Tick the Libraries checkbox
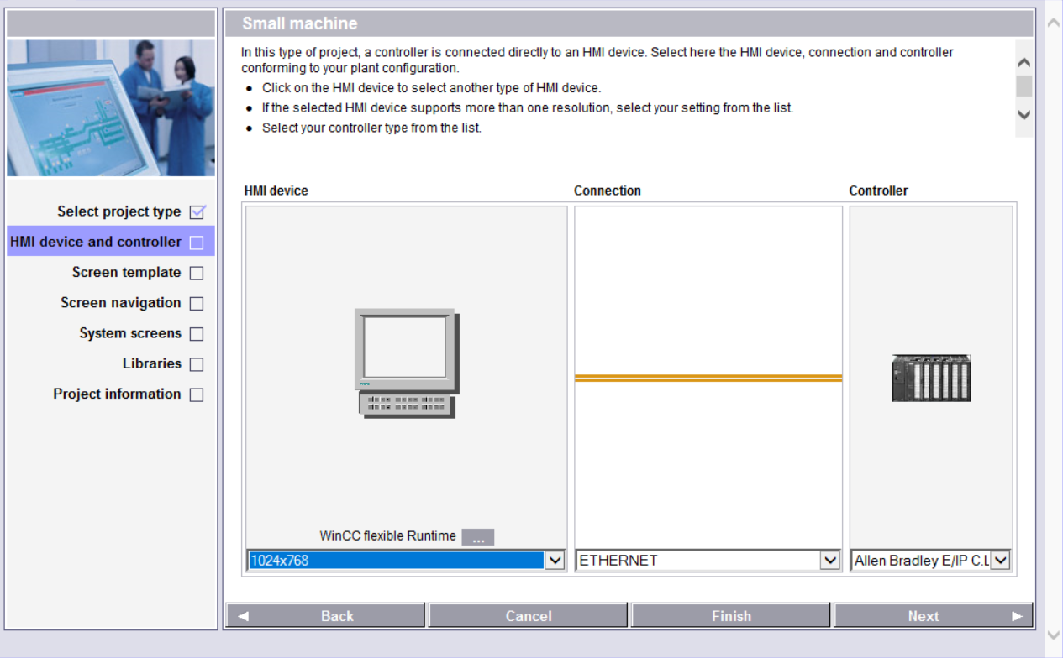Image resolution: width=1063 pixels, height=658 pixels. coord(197,364)
